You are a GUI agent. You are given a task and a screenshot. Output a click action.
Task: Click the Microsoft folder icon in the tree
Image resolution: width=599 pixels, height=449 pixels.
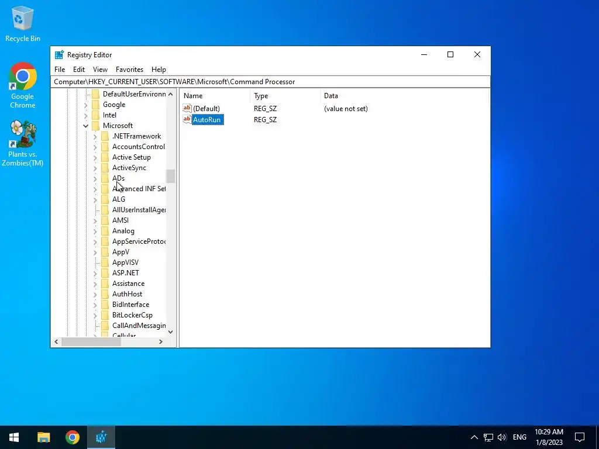click(x=96, y=126)
